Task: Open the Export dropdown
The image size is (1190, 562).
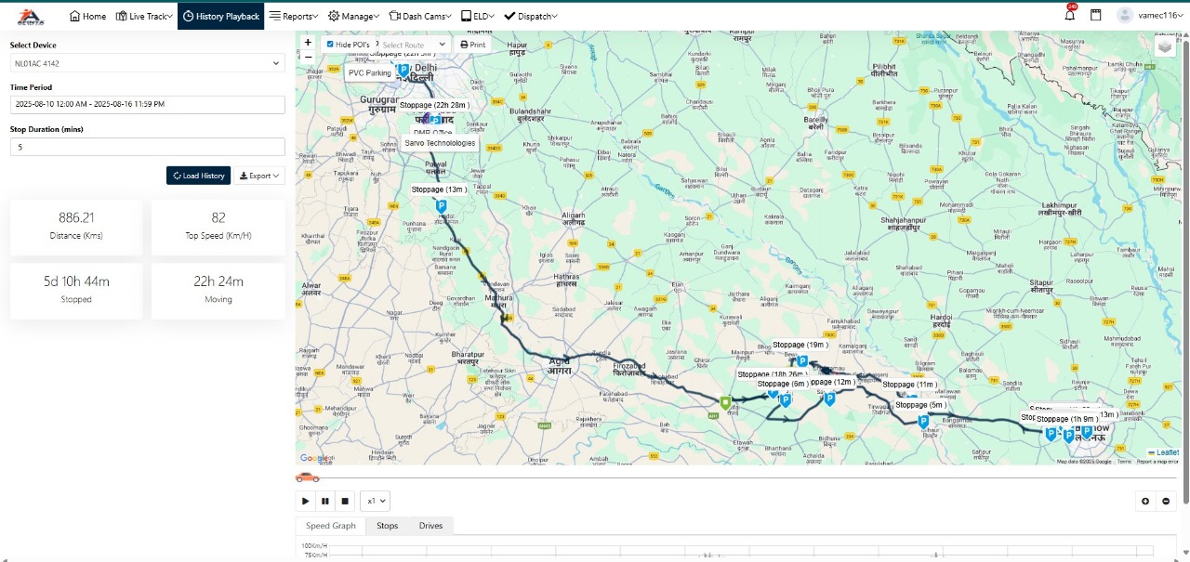Action: pyautogui.click(x=258, y=176)
